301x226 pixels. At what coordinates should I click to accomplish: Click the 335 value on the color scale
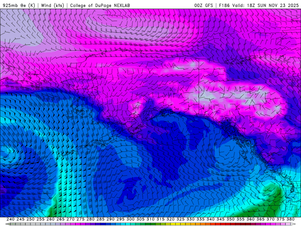200,219
